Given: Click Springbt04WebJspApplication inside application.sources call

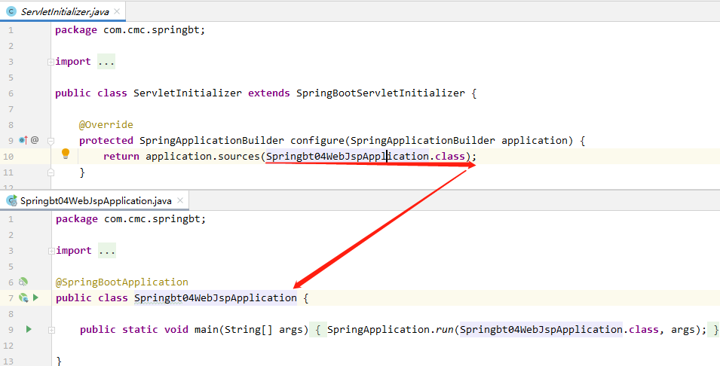Looking at the screenshot, I should coord(348,156).
